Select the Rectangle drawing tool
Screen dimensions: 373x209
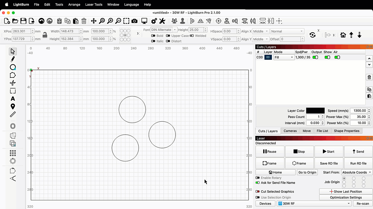coord(13,91)
